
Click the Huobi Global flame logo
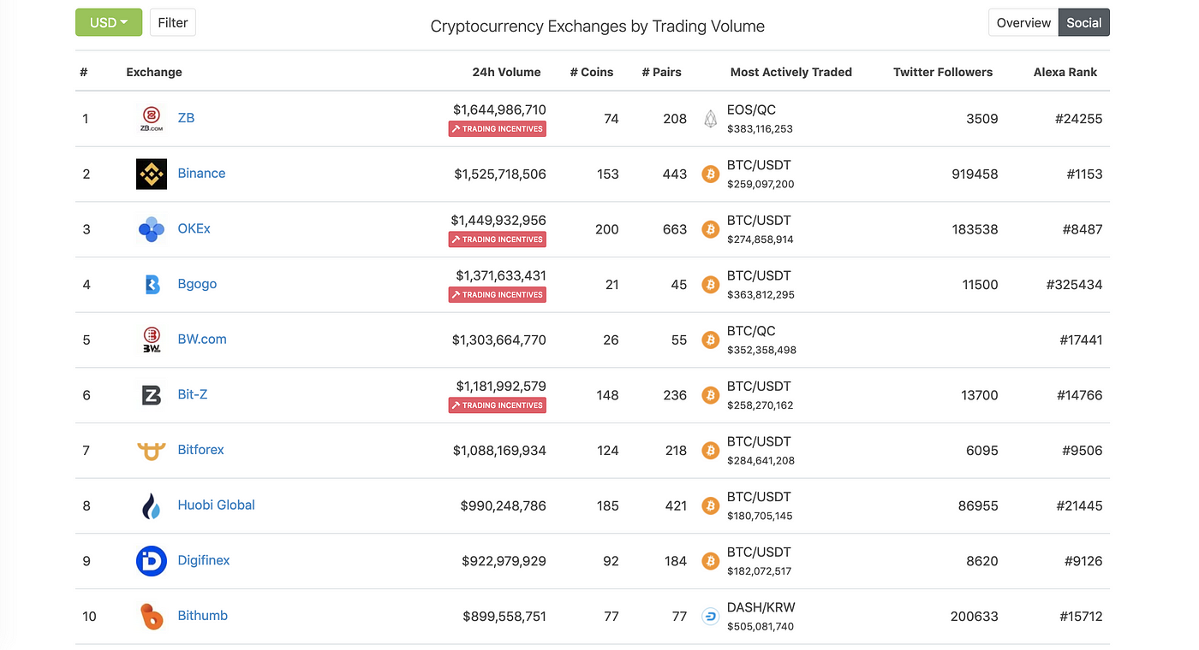pos(152,505)
